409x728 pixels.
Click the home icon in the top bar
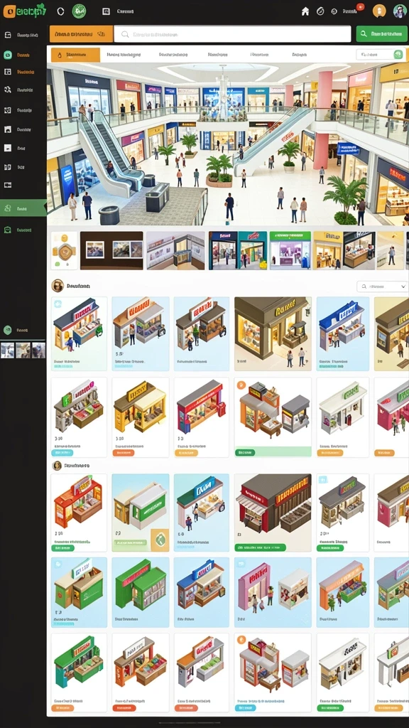305,11
